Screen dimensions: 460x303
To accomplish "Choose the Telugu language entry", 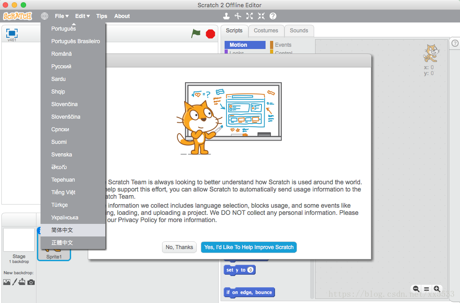I will [73, 167].
